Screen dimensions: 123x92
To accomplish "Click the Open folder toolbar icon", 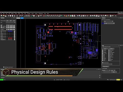I will click(4, 16).
